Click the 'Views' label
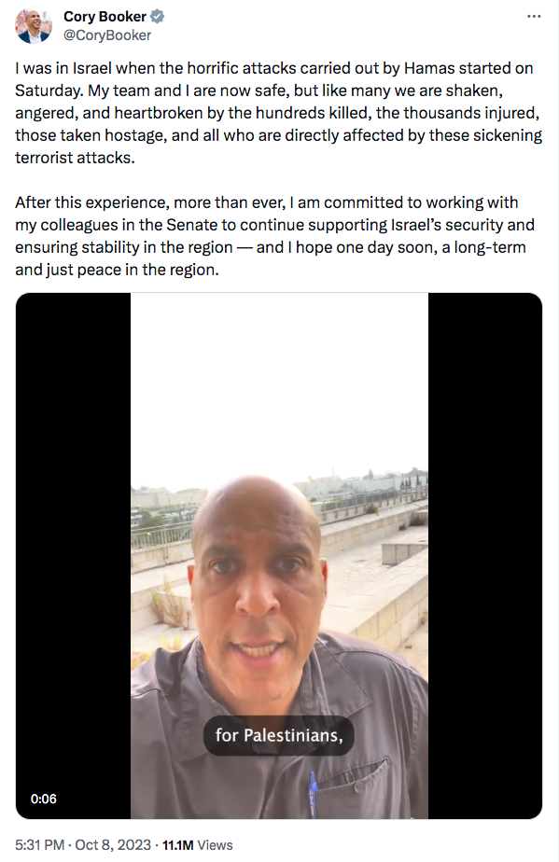 pyautogui.click(x=215, y=845)
